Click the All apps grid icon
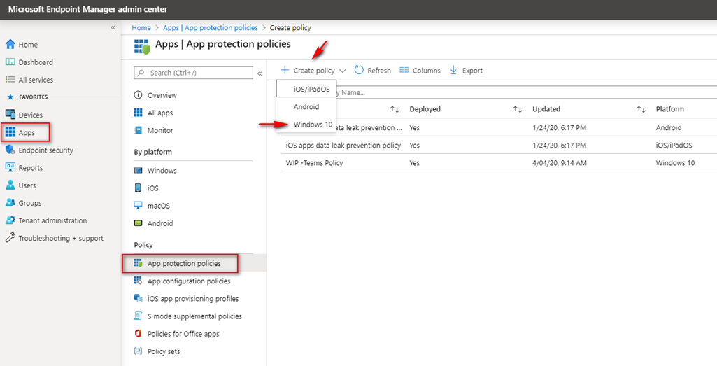 click(x=138, y=113)
